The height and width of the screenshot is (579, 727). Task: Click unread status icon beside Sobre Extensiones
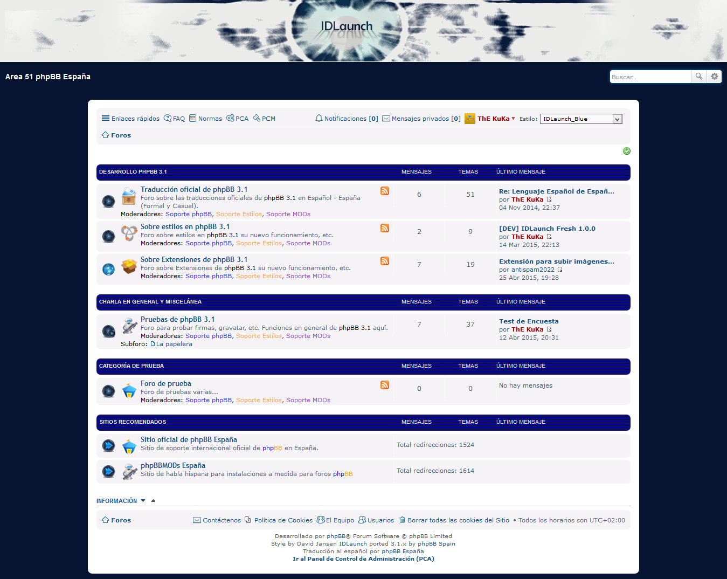pos(108,269)
